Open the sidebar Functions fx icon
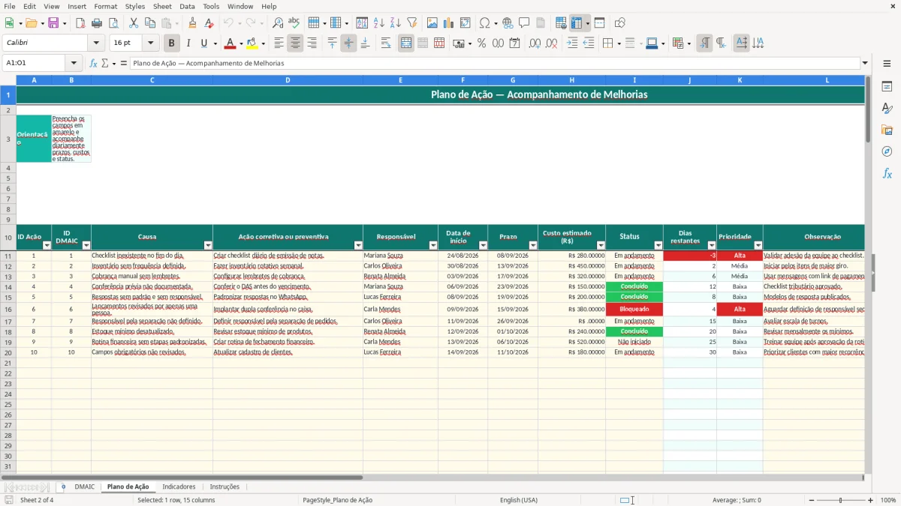The height and width of the screenshot is (506, 901). (887, 173)
